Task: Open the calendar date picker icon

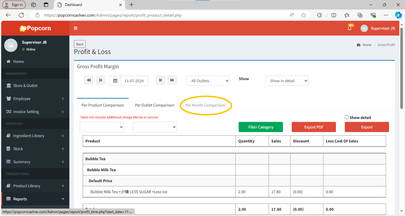Action: click(115, 81)
